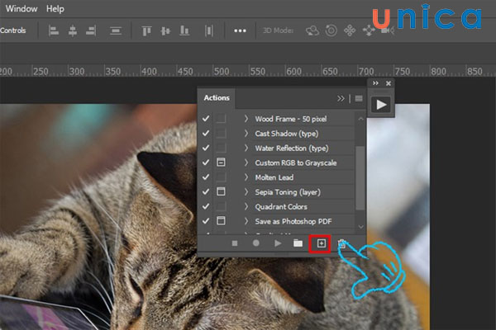Click the Create new set folder icon
Viewport: 496px width, 330px height.
[x=298, y=243]
